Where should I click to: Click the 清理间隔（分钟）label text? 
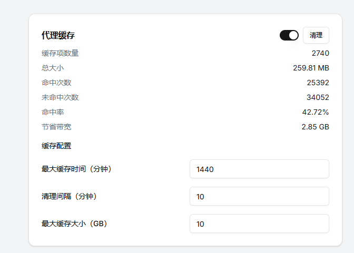[x=69, y=196]
